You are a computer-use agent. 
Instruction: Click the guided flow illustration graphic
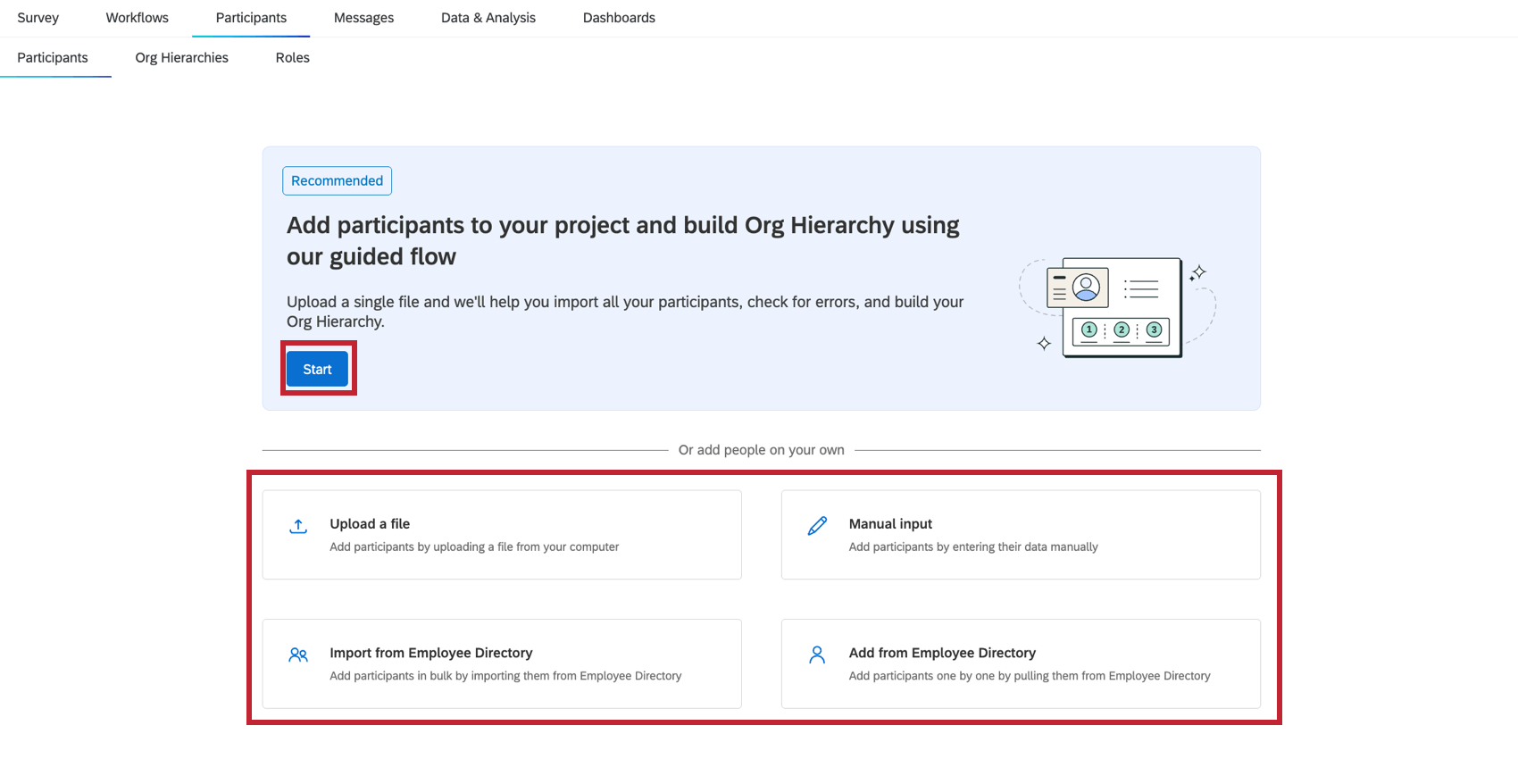click(1117, 307)
